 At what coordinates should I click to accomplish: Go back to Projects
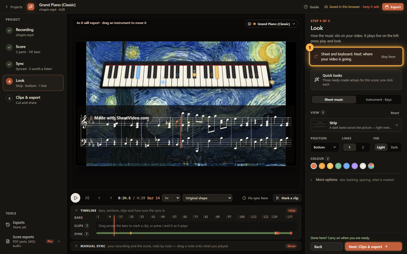tap(14, 7)
